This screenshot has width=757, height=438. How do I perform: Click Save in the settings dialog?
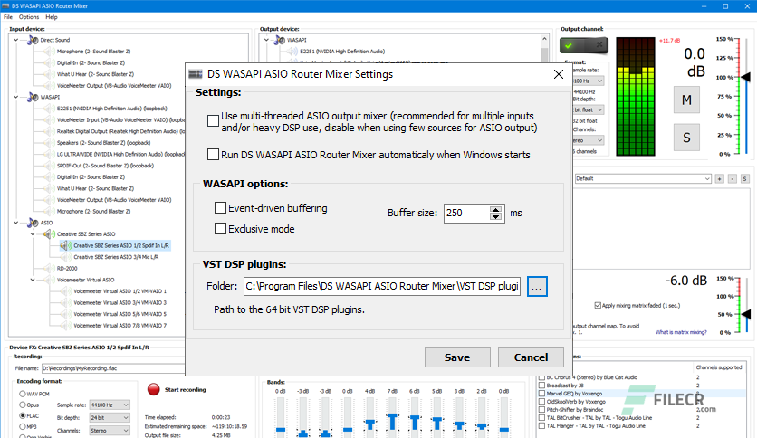click(457, 357)
